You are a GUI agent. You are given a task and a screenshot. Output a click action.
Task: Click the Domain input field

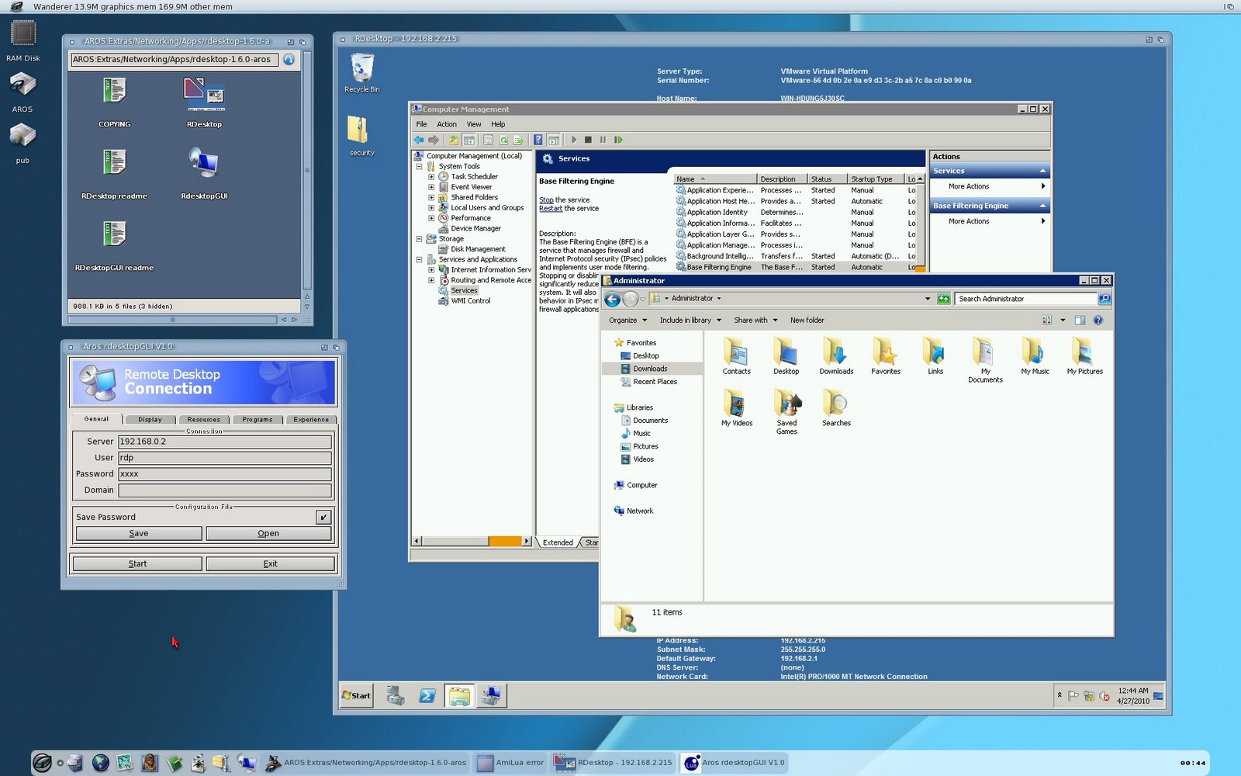point(225,490)
